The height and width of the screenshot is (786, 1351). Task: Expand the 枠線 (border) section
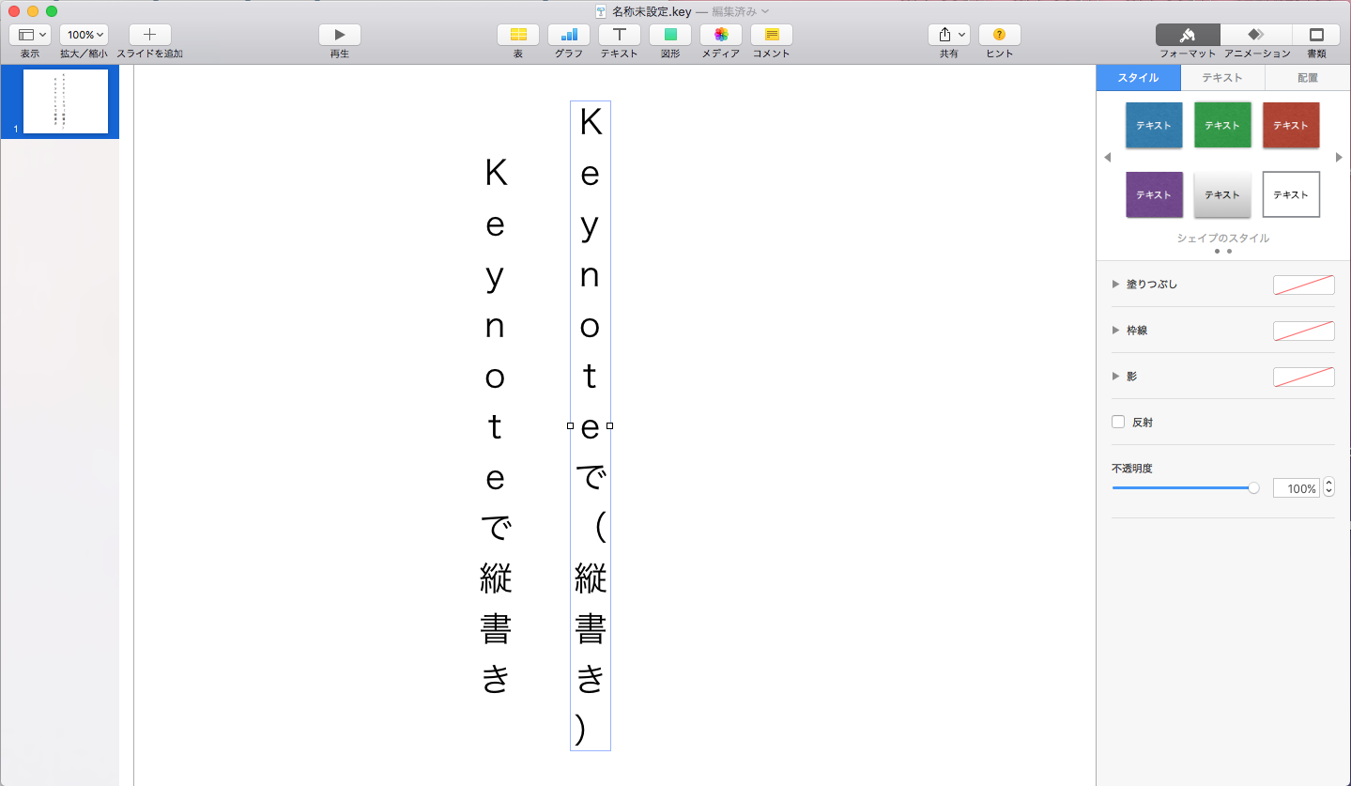point(1115,330)
